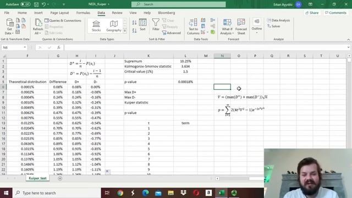The image size is (352, 198).
Task: Toggle the AutoSave switch
Action: tap(25, 4)
